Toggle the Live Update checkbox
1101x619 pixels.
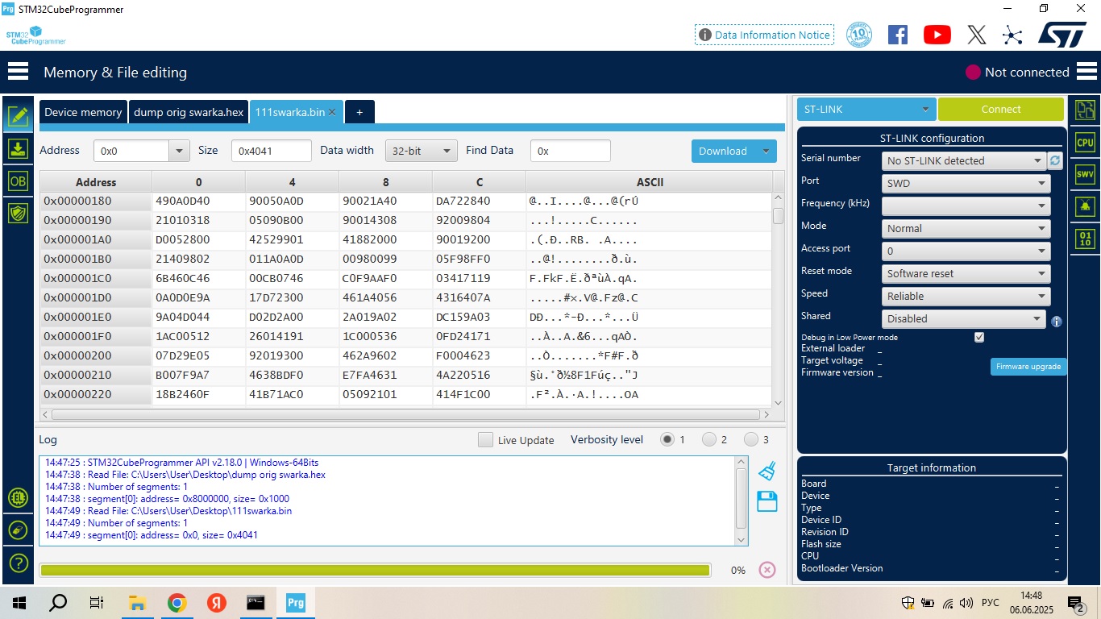(x=485, y=440)
